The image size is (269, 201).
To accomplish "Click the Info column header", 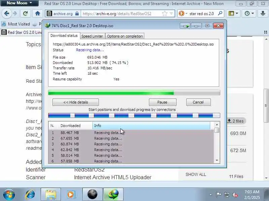I will (x=151, y=126).
